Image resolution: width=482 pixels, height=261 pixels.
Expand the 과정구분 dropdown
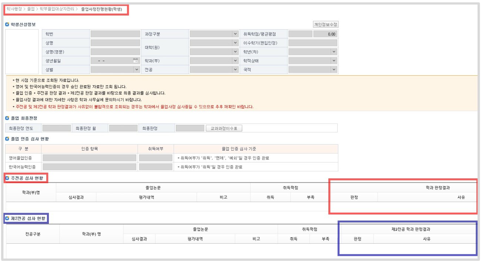pos(235,34)
